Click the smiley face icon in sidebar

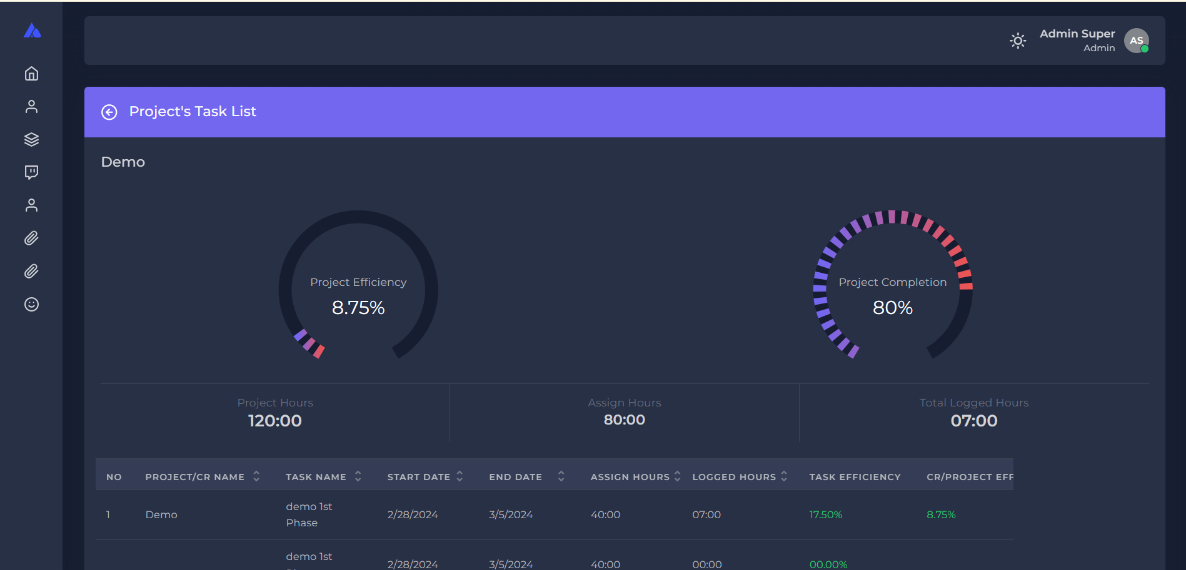31,304
